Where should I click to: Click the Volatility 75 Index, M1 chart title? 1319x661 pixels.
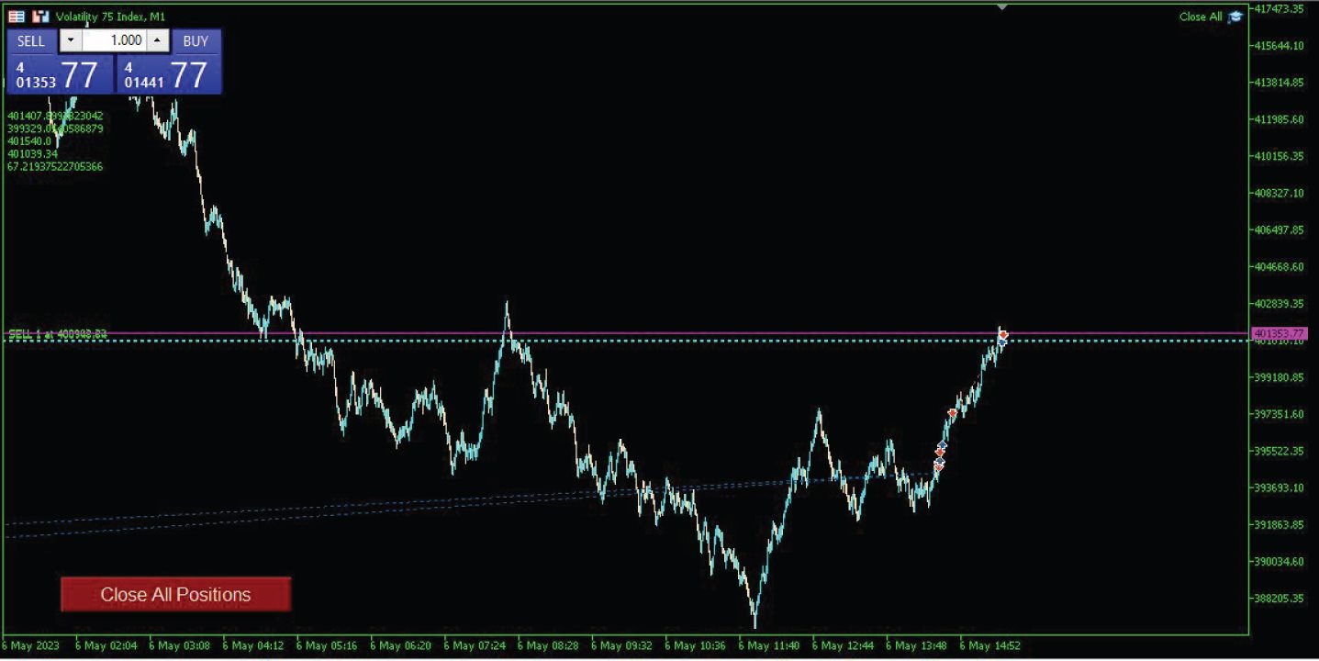(x=109, y=17)
